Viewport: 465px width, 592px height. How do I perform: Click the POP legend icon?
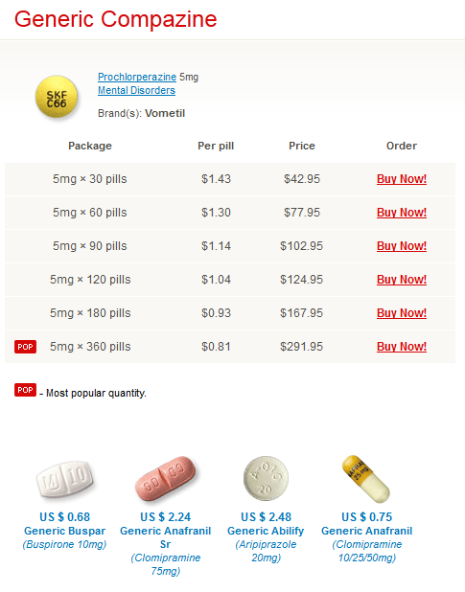click(25, 390)
